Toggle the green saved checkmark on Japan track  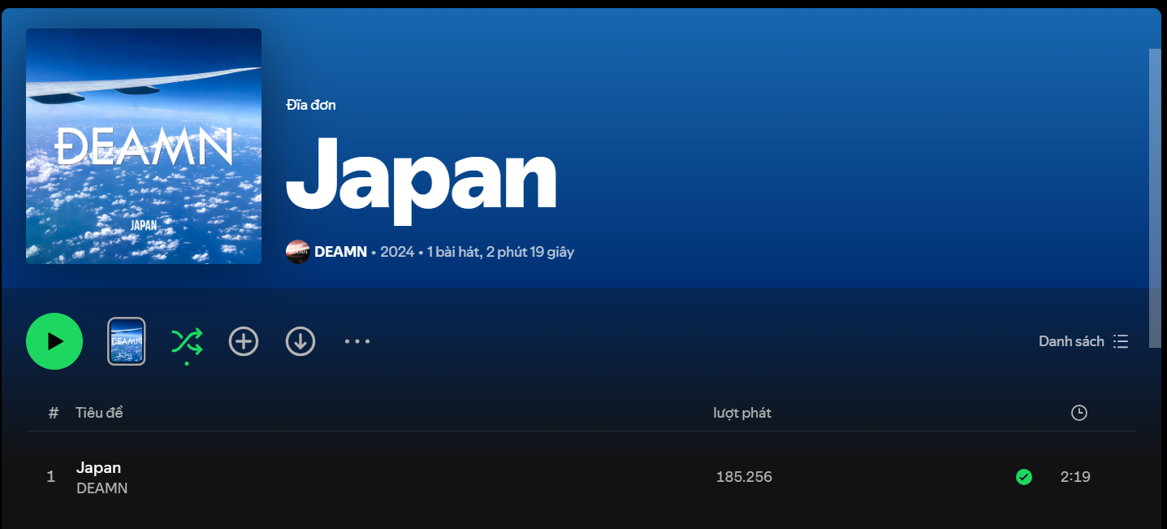coord(1024,477)
